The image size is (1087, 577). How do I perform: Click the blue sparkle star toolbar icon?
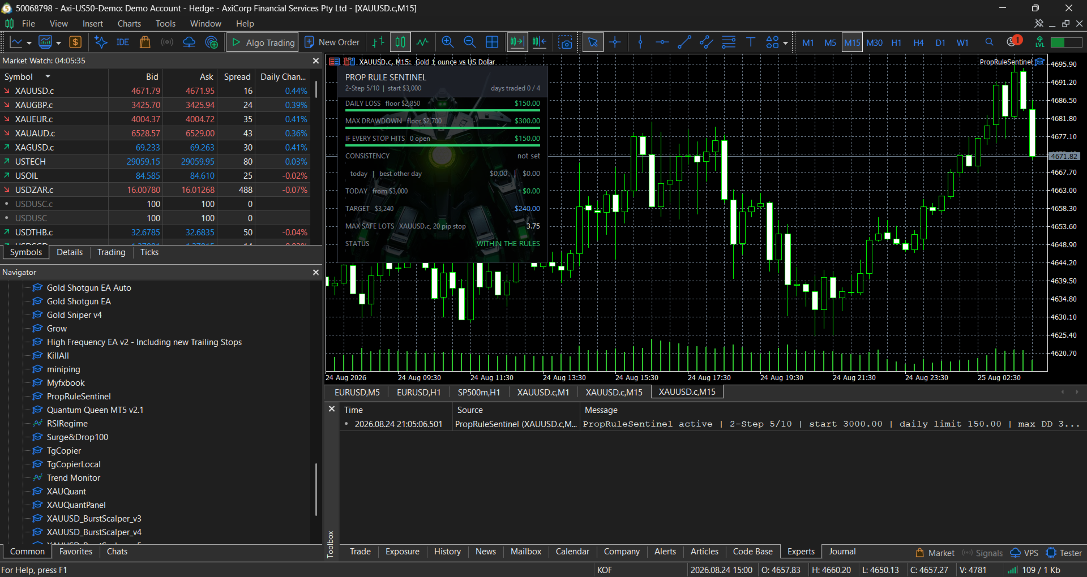tap(101, 42)
